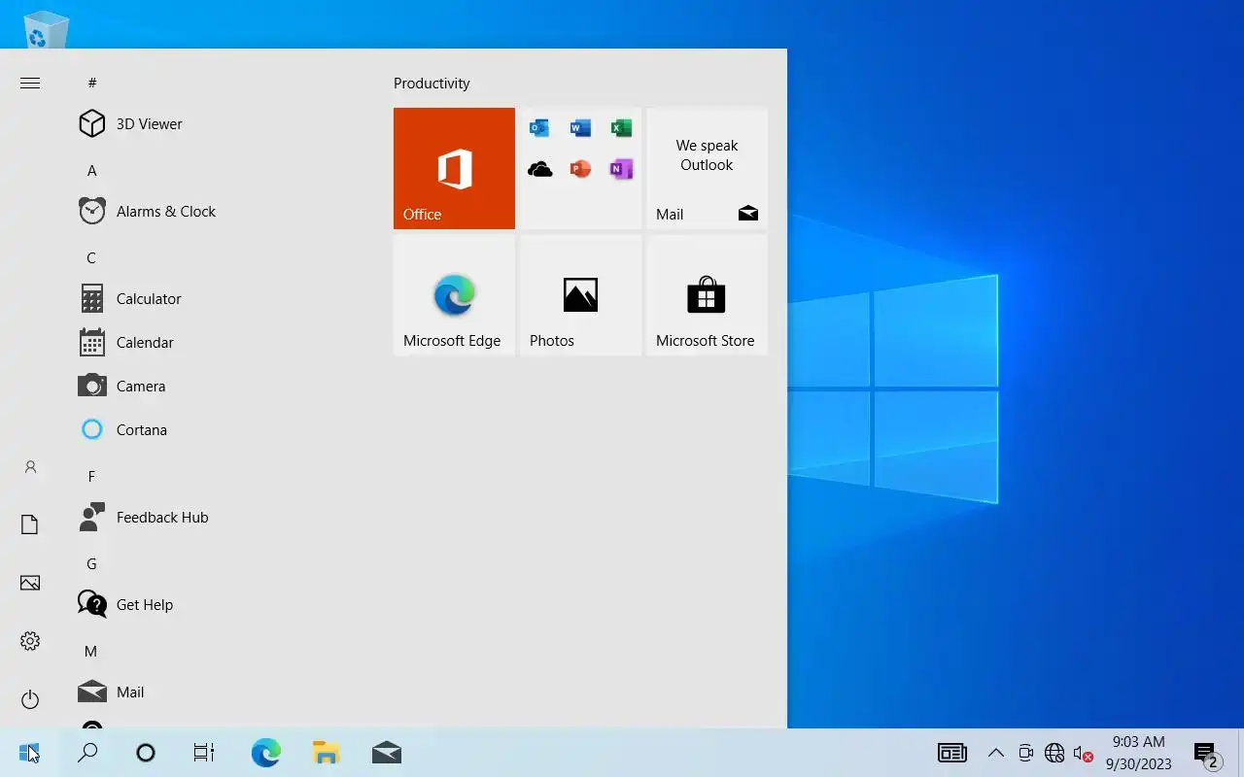Click the 'C' letter header
Screen dimensions: 1244x777
pyautogui.click(x=91, y=257)
